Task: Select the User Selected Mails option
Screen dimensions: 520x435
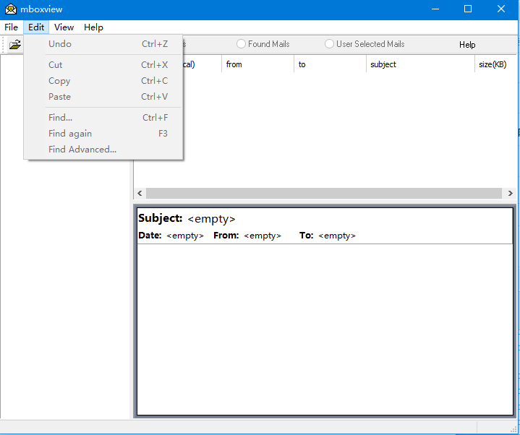Action: click(x=330, y=44)
